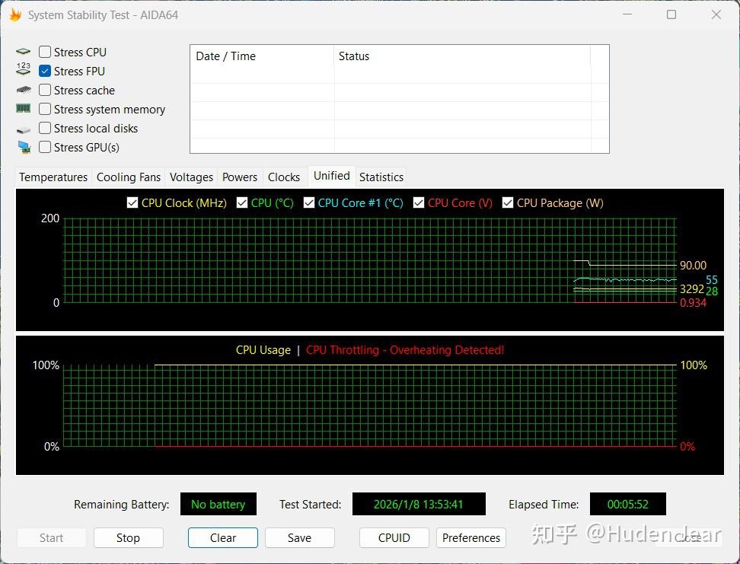Click the 90.00 package power value

coord(693,265)
